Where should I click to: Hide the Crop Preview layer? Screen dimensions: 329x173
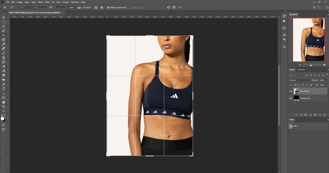click(x=291, y=91)
